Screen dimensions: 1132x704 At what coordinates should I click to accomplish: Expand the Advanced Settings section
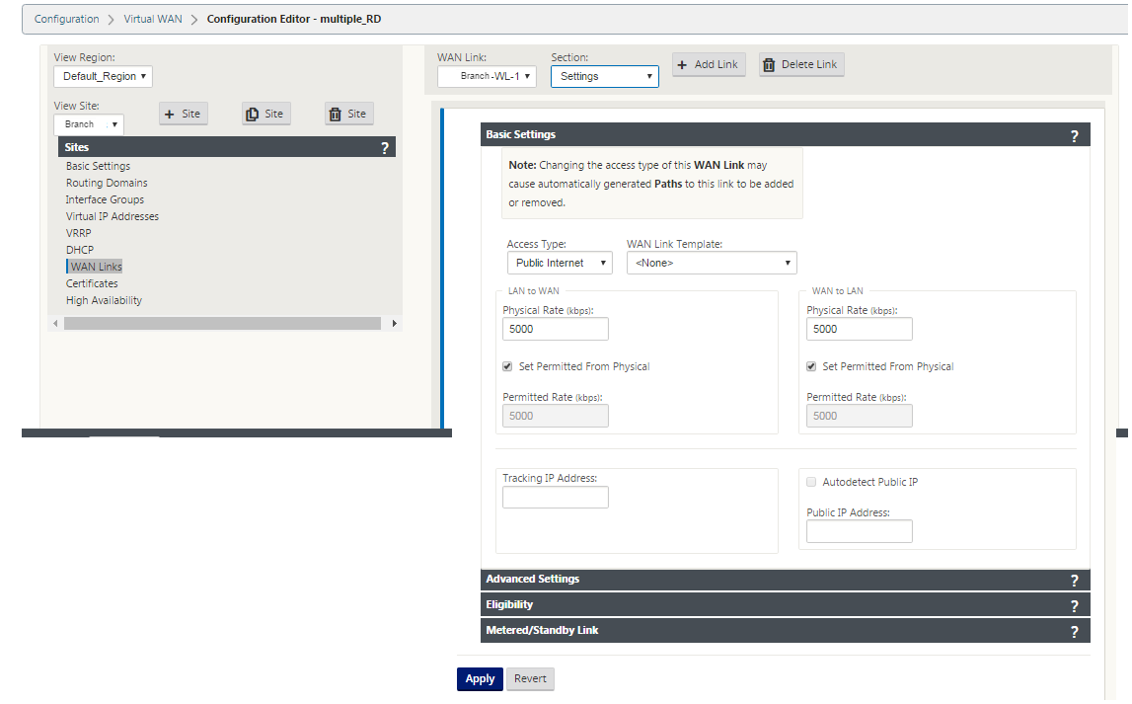(786, 580)
